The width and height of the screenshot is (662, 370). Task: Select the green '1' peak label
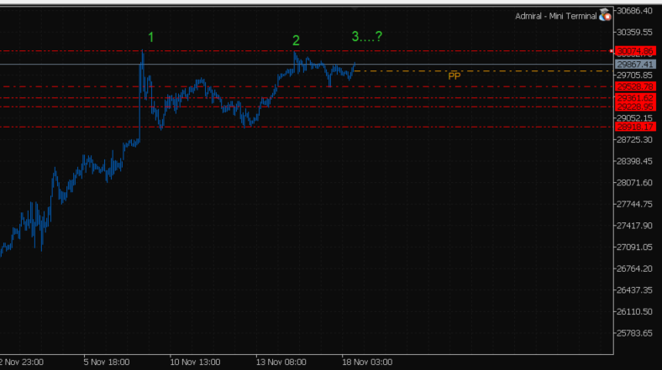tap(150, 38)
